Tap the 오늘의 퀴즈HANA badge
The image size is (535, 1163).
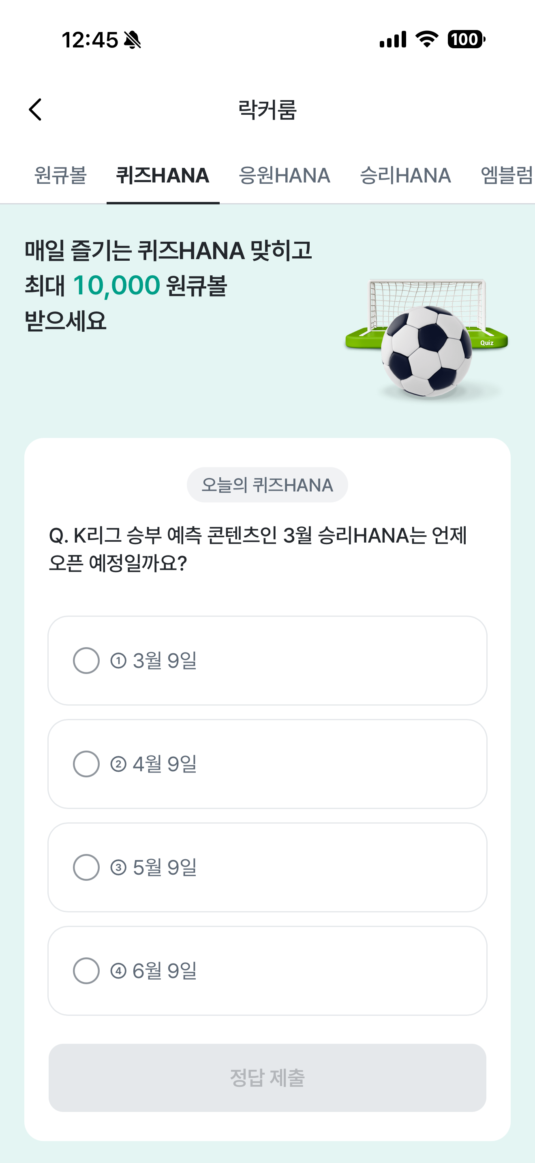[267, 485]
